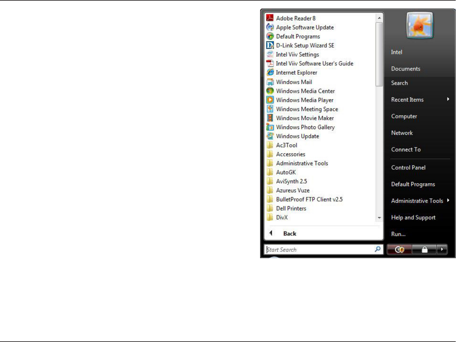This screenshot has width=456, height=342.
Task: Choose Run... from the Start menu
Action: pyautogui.click(x=398, y=234)
